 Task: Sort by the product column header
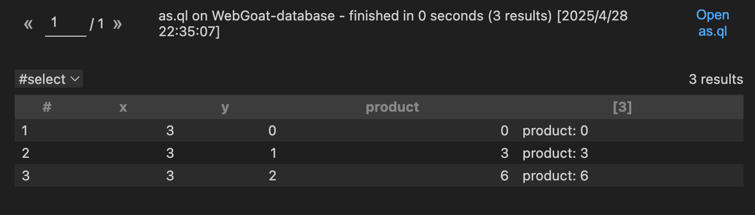392,107
